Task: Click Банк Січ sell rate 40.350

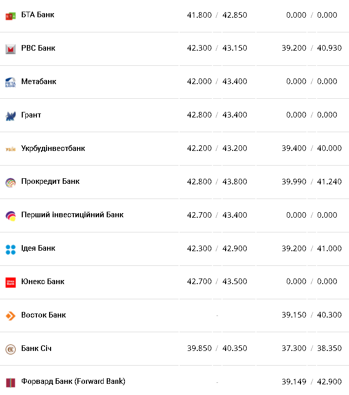Action: (x=235, y=348)
